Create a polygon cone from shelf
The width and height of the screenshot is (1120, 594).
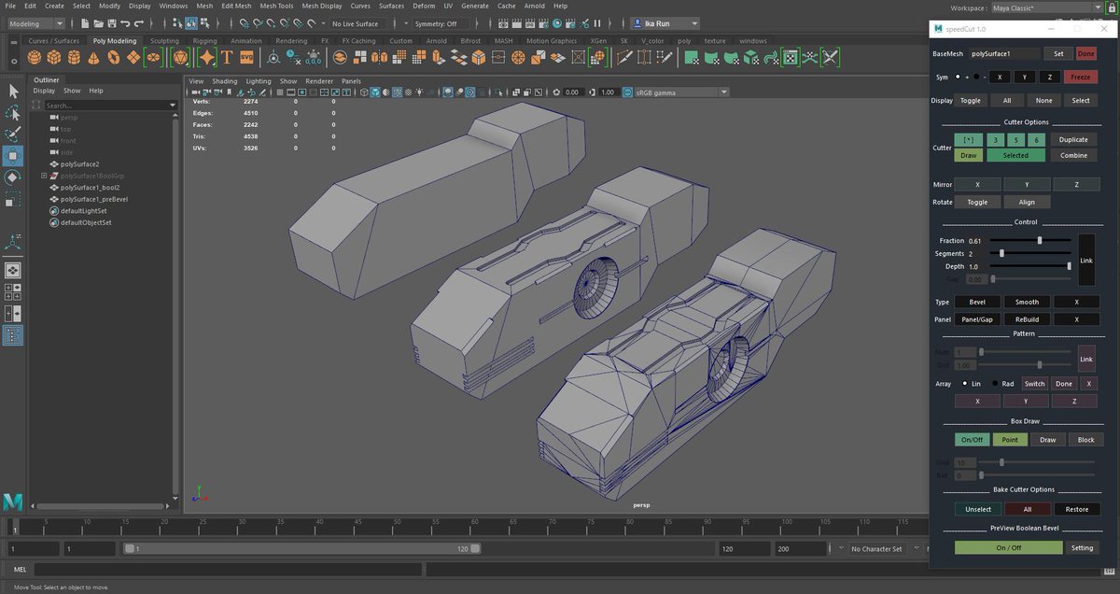tap(94, 57)
